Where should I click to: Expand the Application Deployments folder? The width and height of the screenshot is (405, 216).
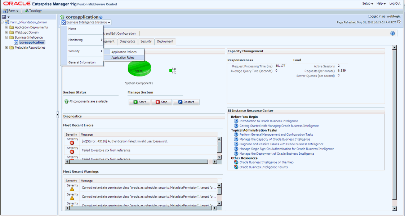(x=7, y=27)
